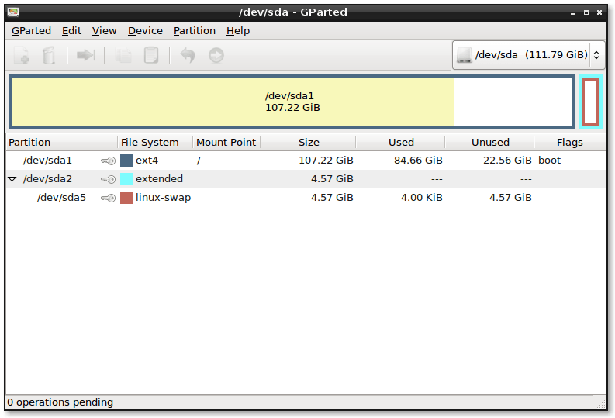Click the linux-swap red color swatch
615x418 pixels.
[126, 198]
